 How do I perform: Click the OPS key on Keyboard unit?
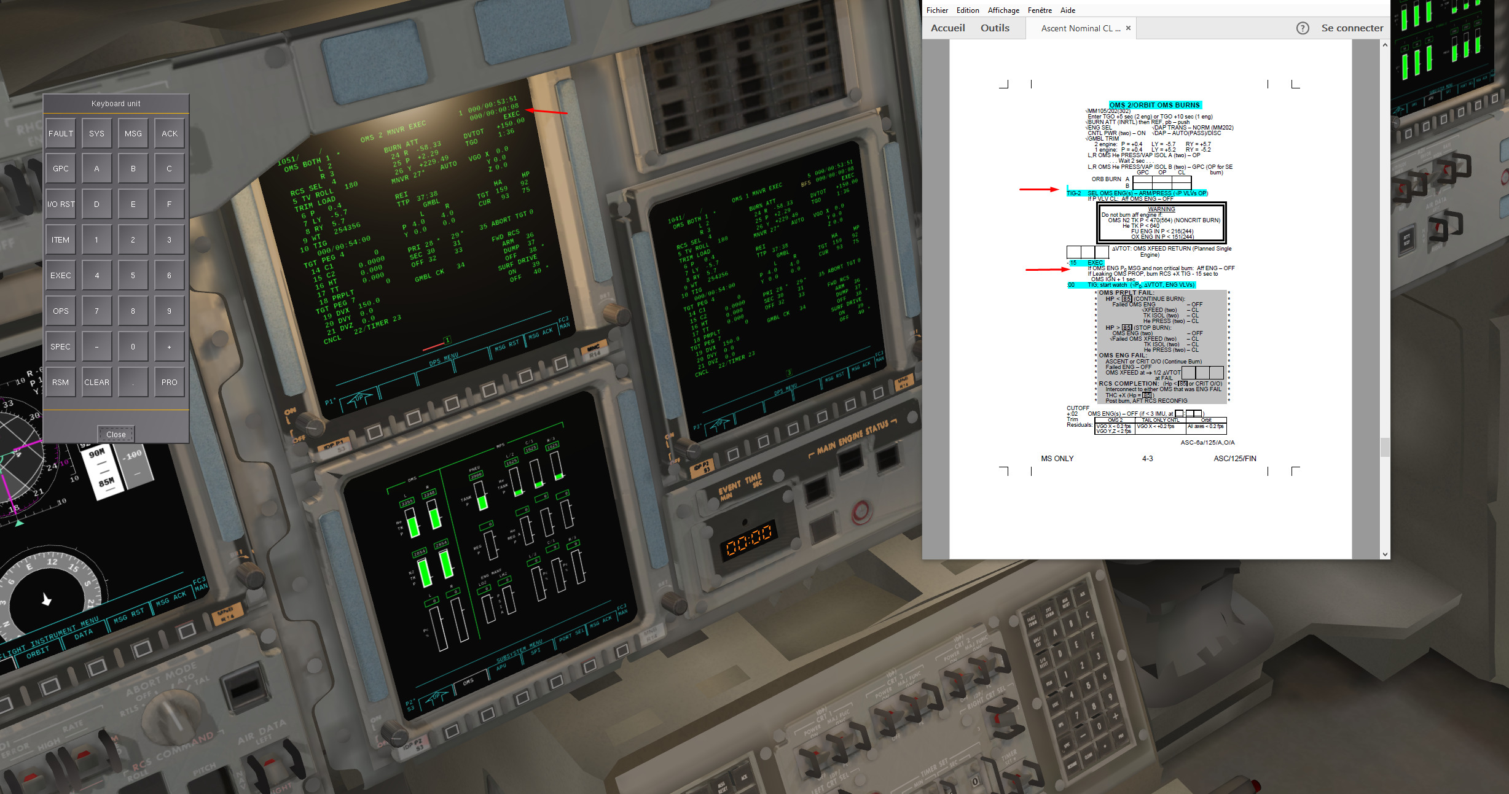(x=61, y=311)
